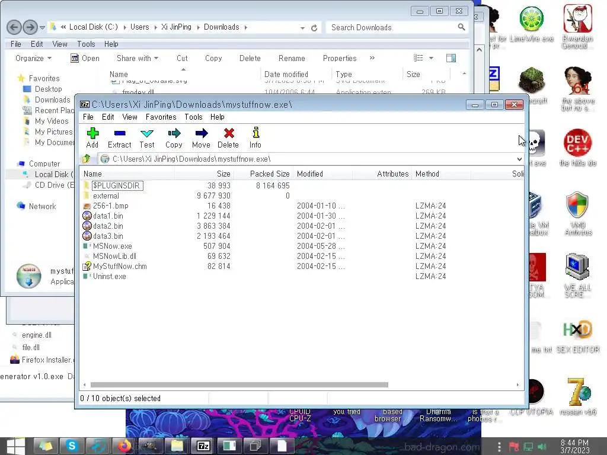Image resolution: width=607 pixels, height=455 pixels.
Task: Click the Add icon in 7-Zip toolbar
Action: [x=92, y=137]
